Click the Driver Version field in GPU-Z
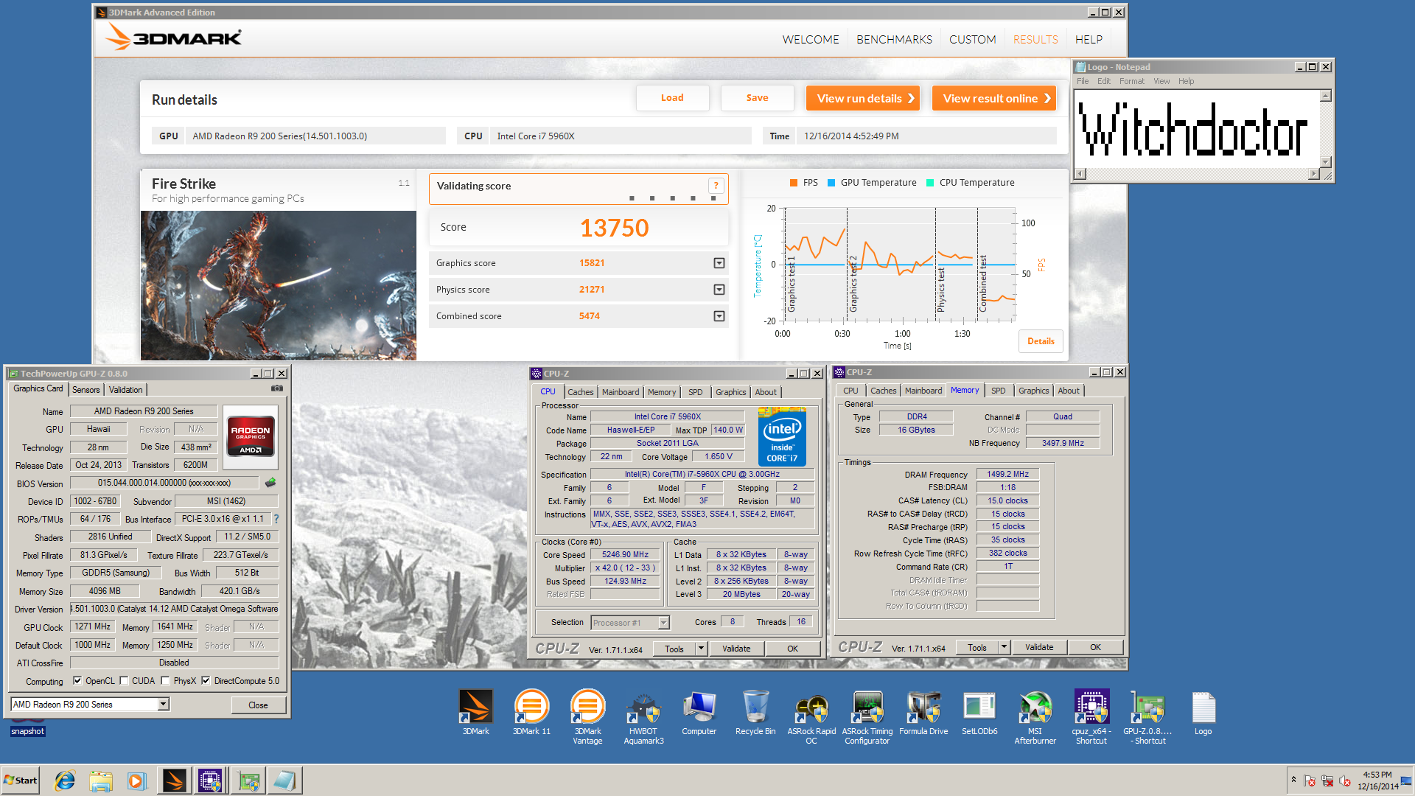The image size is (1415, 796). click(x=175, y=609)
